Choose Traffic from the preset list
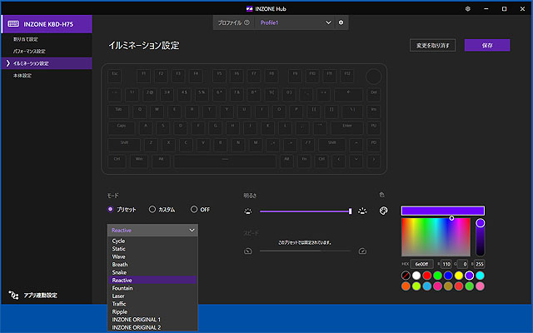The width and height of the screenshot is (533, 333). [x=152, y=304]
